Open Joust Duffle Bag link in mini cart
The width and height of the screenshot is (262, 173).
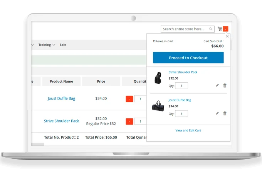click(x=180, y=100)
